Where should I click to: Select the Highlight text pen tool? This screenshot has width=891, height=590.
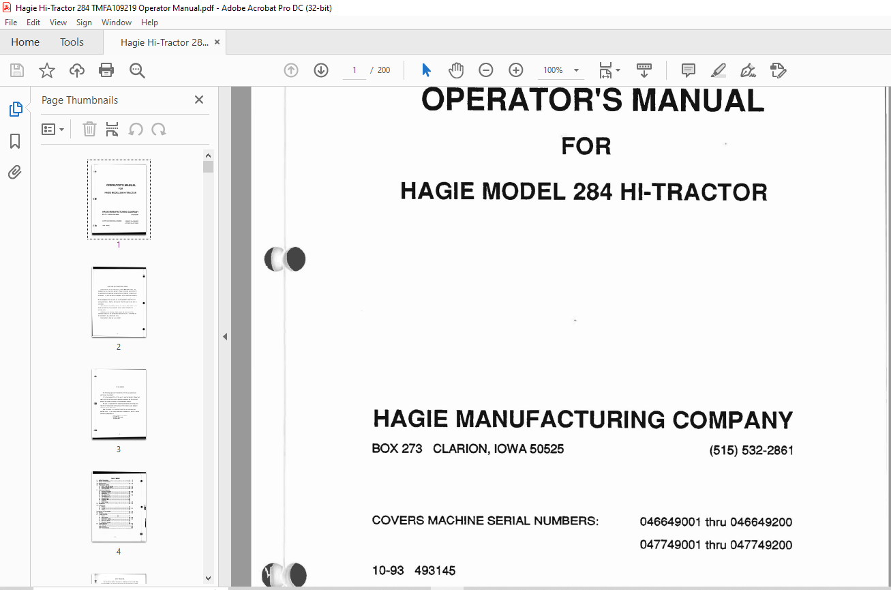click(x=719, y=70)
